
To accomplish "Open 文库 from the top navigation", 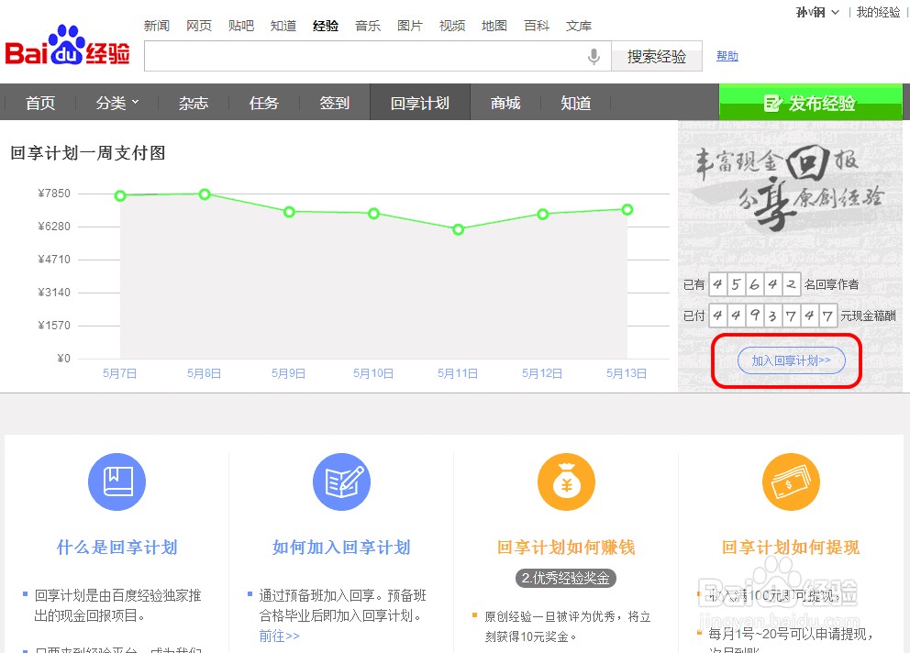I will click(579, 25).
